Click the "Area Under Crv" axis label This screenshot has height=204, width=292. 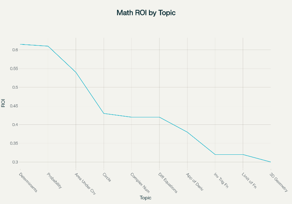click(x=85, y=183)
